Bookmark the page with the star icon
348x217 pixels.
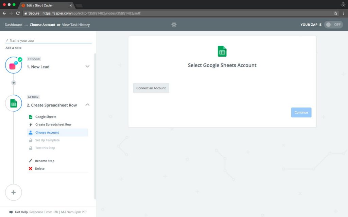tap(335, 13)
